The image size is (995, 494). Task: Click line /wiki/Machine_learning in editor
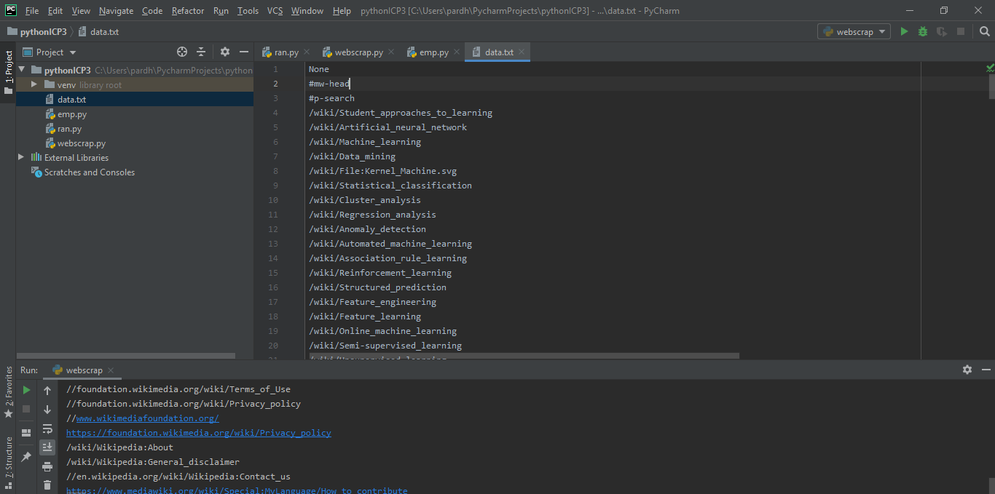(x=365, y=142)
